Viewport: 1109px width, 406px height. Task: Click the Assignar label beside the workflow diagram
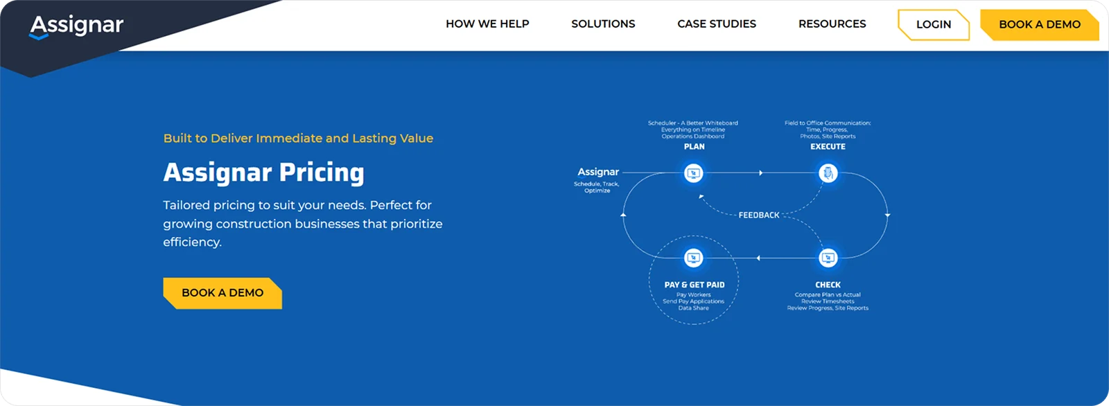[599, 171]
